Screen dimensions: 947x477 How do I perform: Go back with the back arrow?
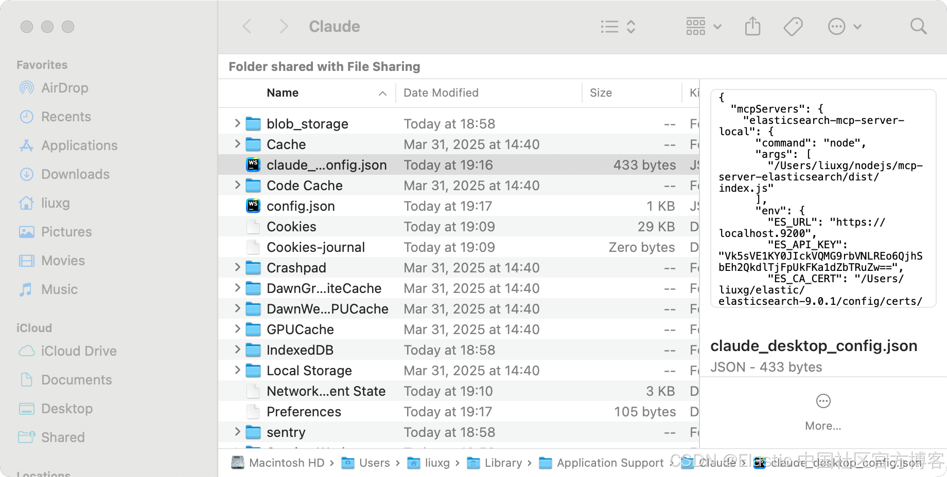tap(247, 26)
